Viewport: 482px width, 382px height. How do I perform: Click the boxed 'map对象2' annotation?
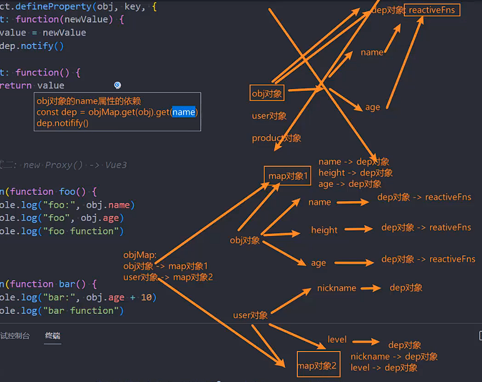tap(318, 366)
